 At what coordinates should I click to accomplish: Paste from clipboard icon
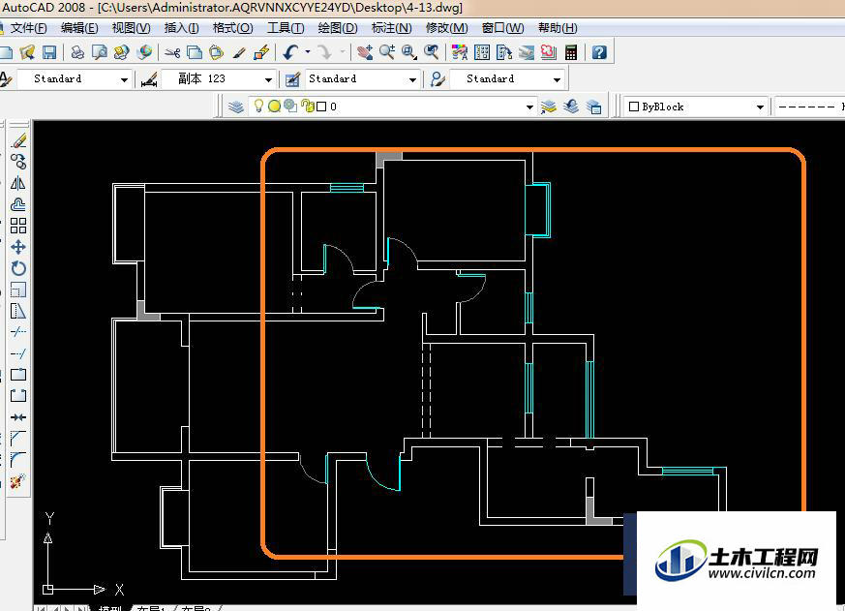tap(217, 52)
